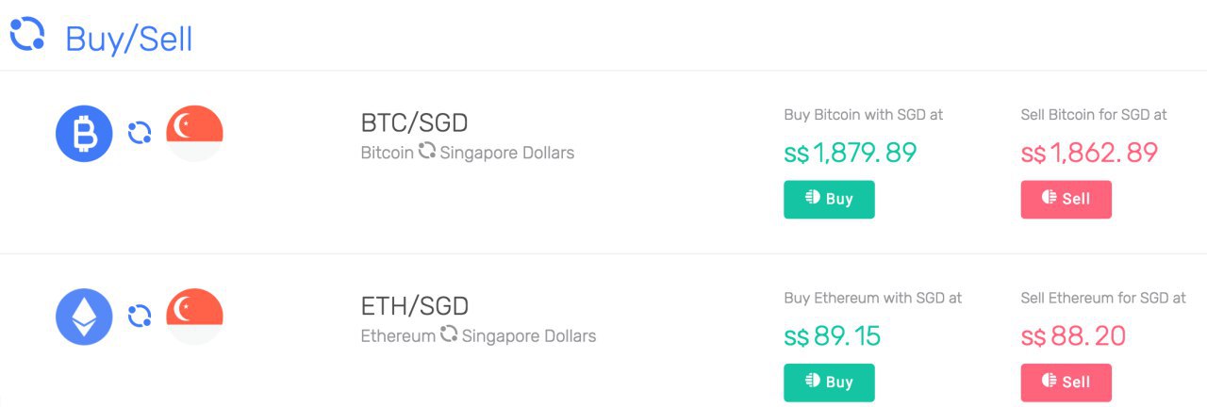
Task: Select the S$88.20 Ethereum sell price
Action: [1073, 336]
